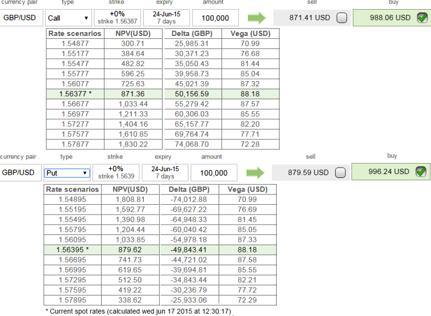
Task: Click the green arrow beside the Put option amount
Action: point(255,173)
